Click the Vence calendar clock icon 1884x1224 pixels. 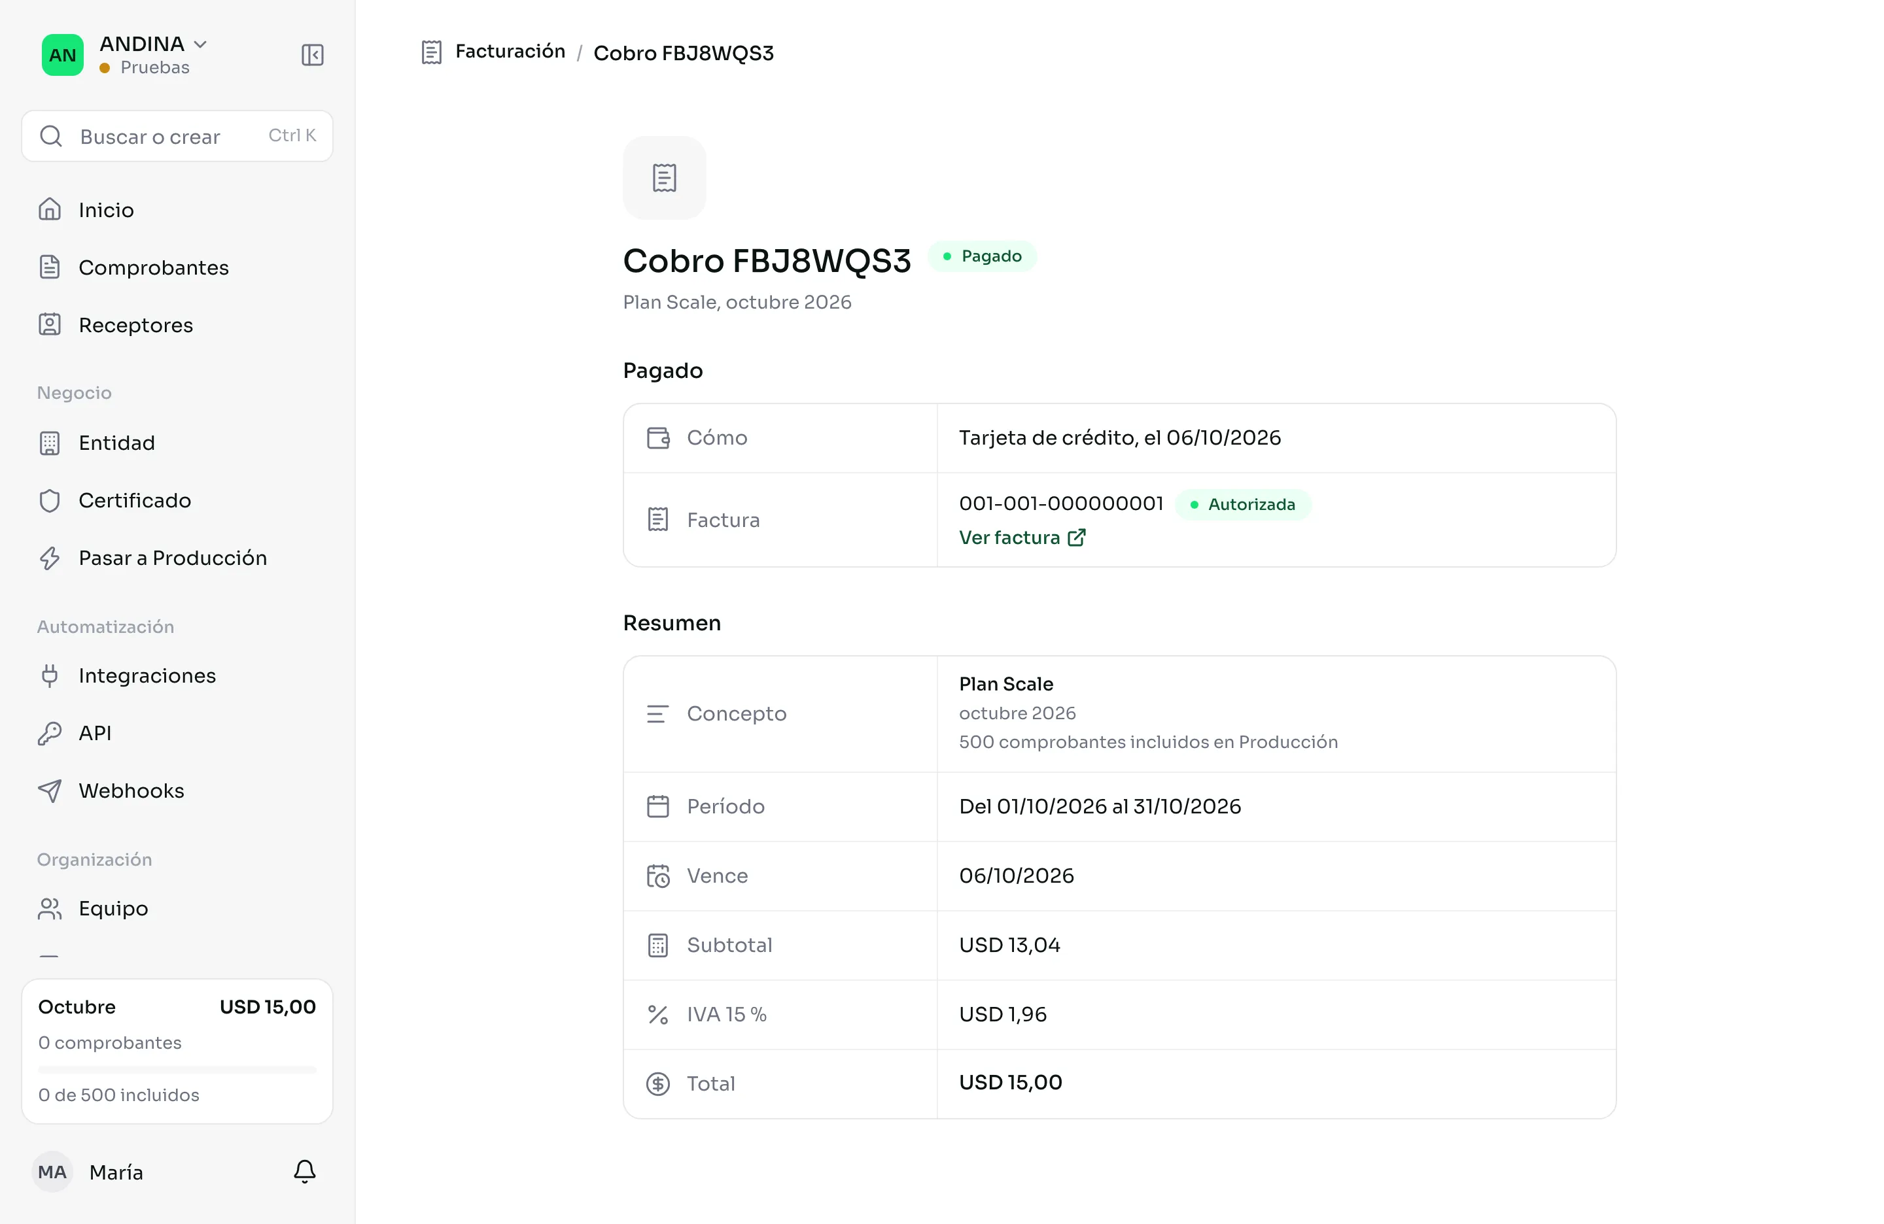(x=658, y=876)
